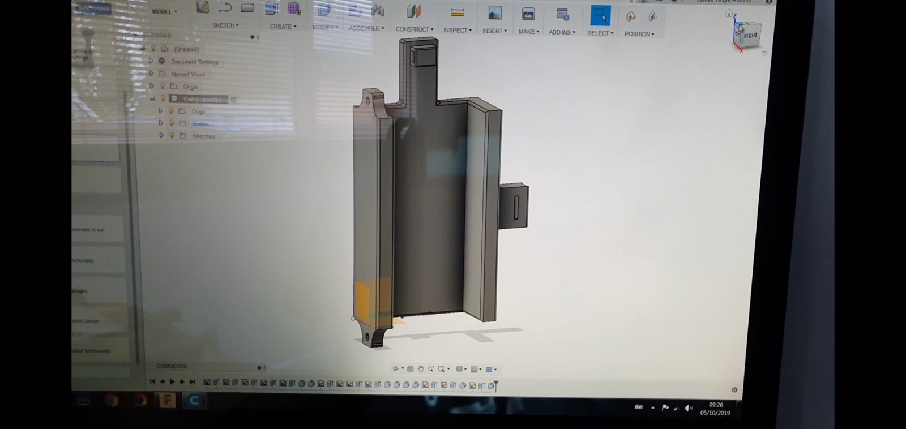Open the SKETCH menu
The image size is (906, 429).
225,25
